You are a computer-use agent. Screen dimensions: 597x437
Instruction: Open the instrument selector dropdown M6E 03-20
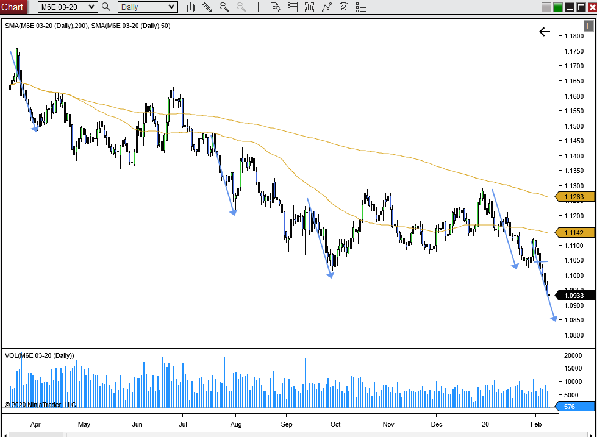coord(68,7)
